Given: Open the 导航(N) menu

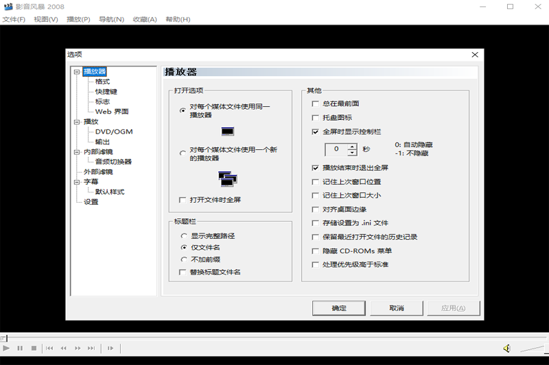Looking at the screenshot, I should point(111,19).
